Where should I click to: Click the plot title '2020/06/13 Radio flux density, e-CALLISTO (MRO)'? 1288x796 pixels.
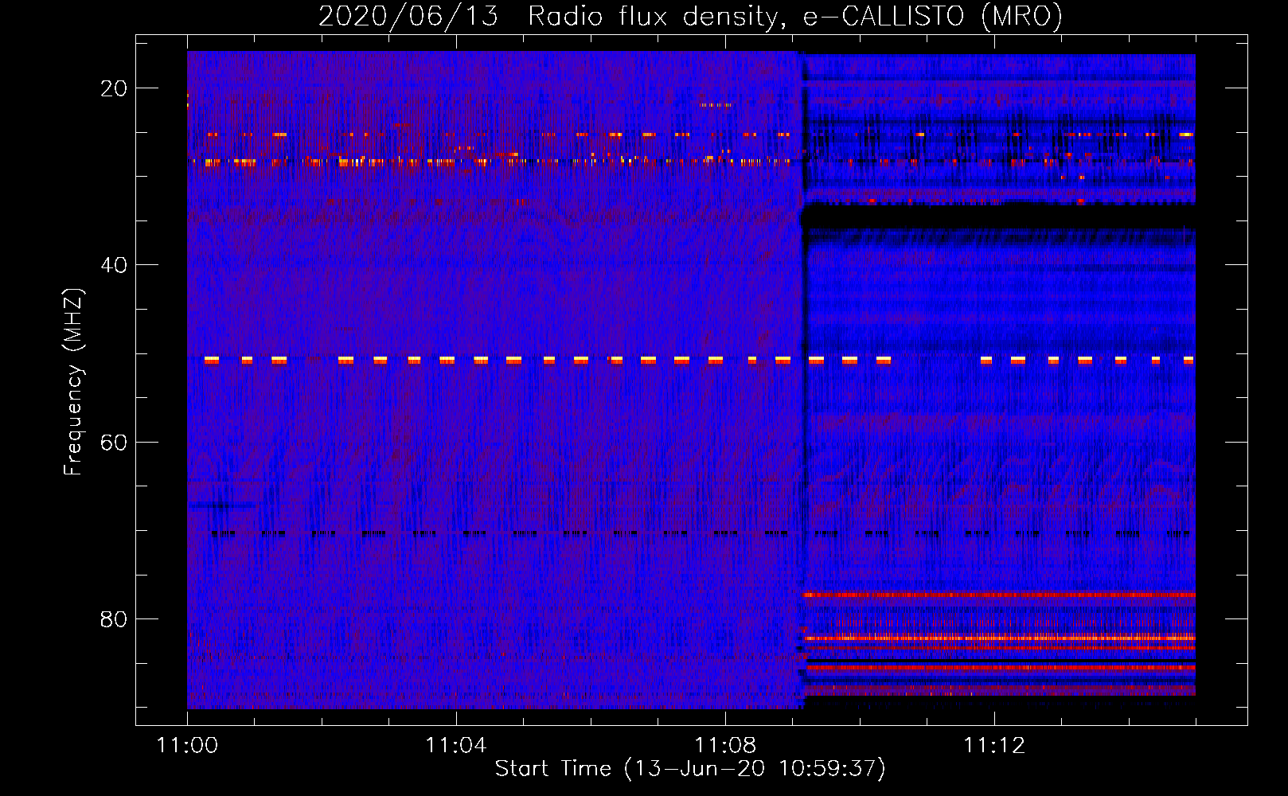point(690,17)
